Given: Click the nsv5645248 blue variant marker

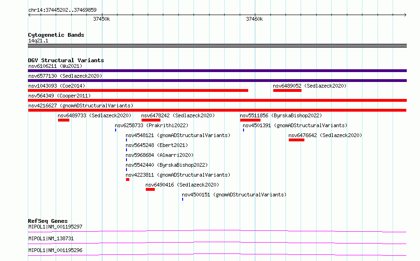Looking at the screenshot, I should tap(126, 150).
